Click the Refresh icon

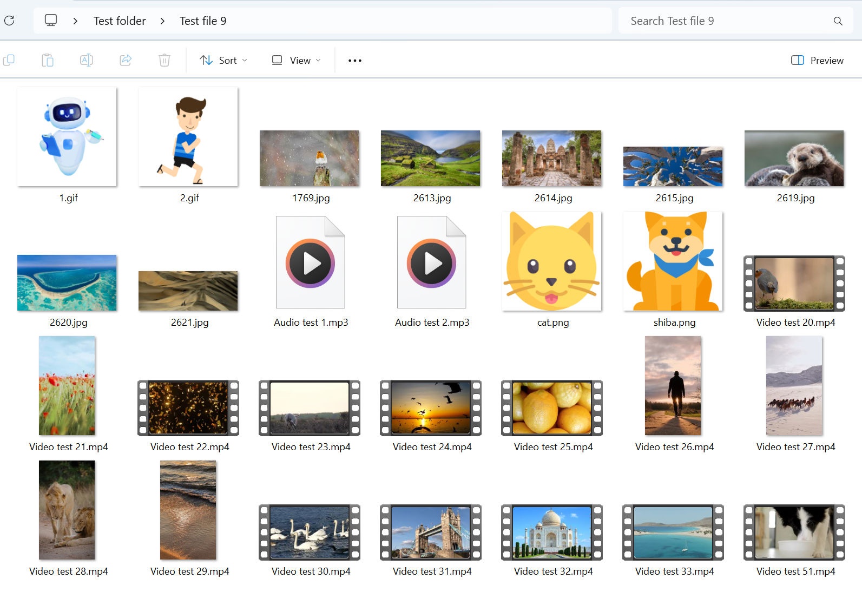[x=9, y=21]
